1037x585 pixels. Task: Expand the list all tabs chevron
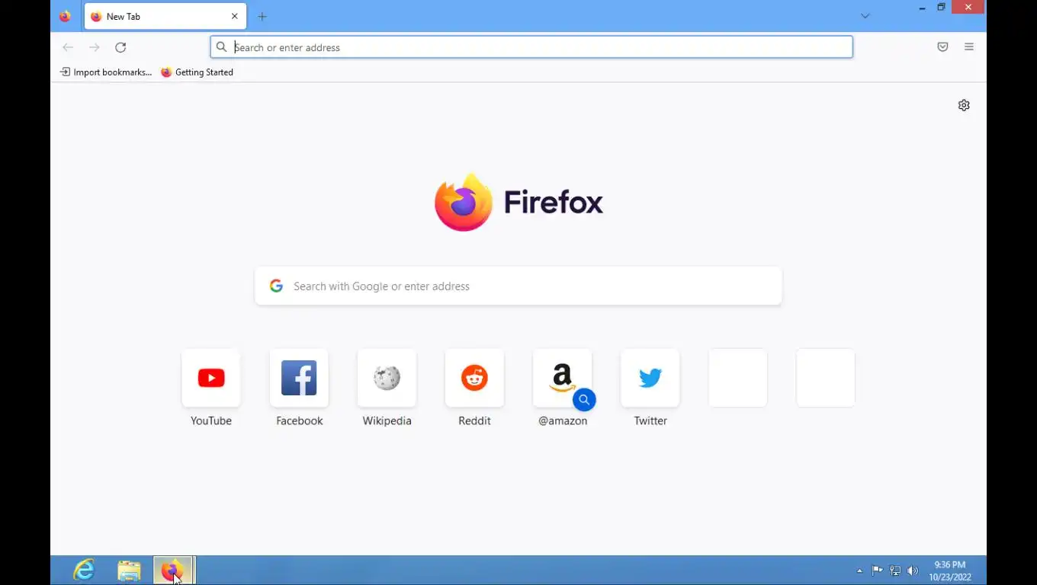pyautogui.click(x=865, y=16)
